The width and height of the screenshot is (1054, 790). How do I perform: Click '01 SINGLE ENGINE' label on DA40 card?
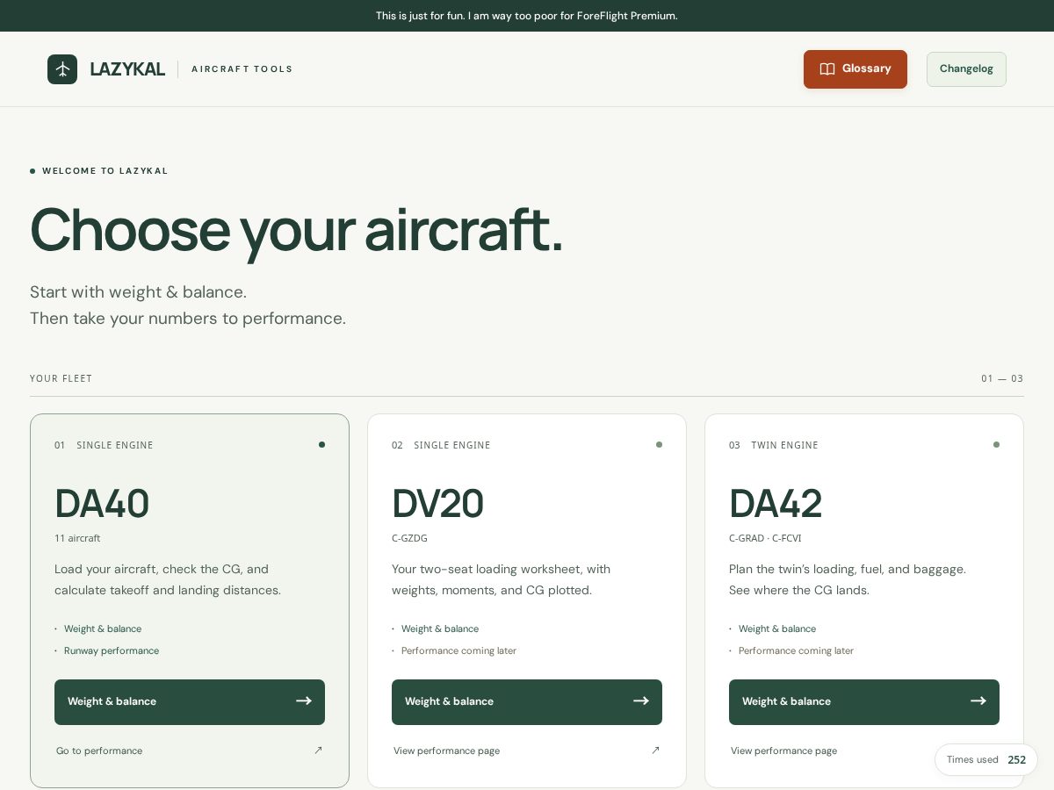coord(104,445)
